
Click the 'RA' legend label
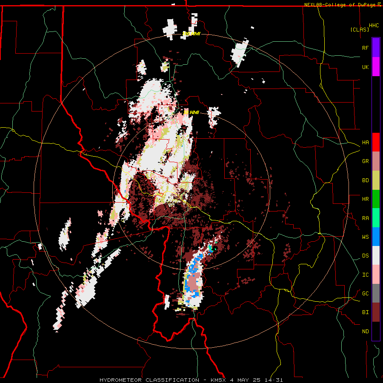pyautogui.click(x=365, y=218)
